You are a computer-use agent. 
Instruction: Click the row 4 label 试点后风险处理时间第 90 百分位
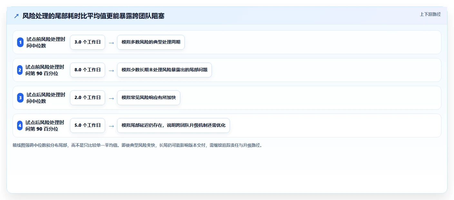pyautogui.click(x=45, y=125)
